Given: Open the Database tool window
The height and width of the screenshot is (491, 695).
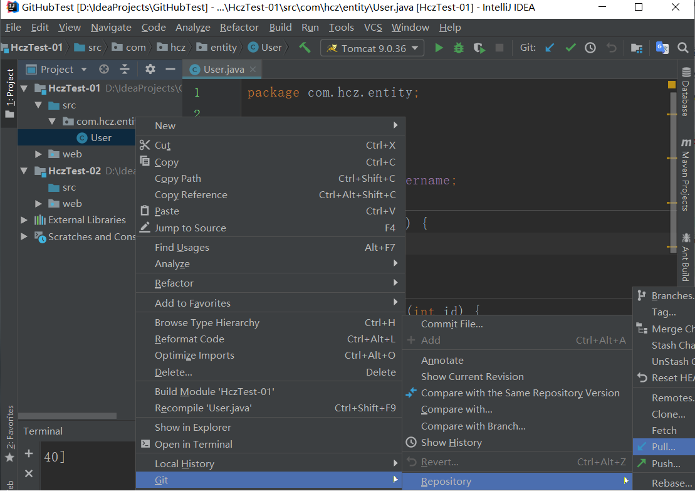Looking at the screenshot, I should coord(686,91).
